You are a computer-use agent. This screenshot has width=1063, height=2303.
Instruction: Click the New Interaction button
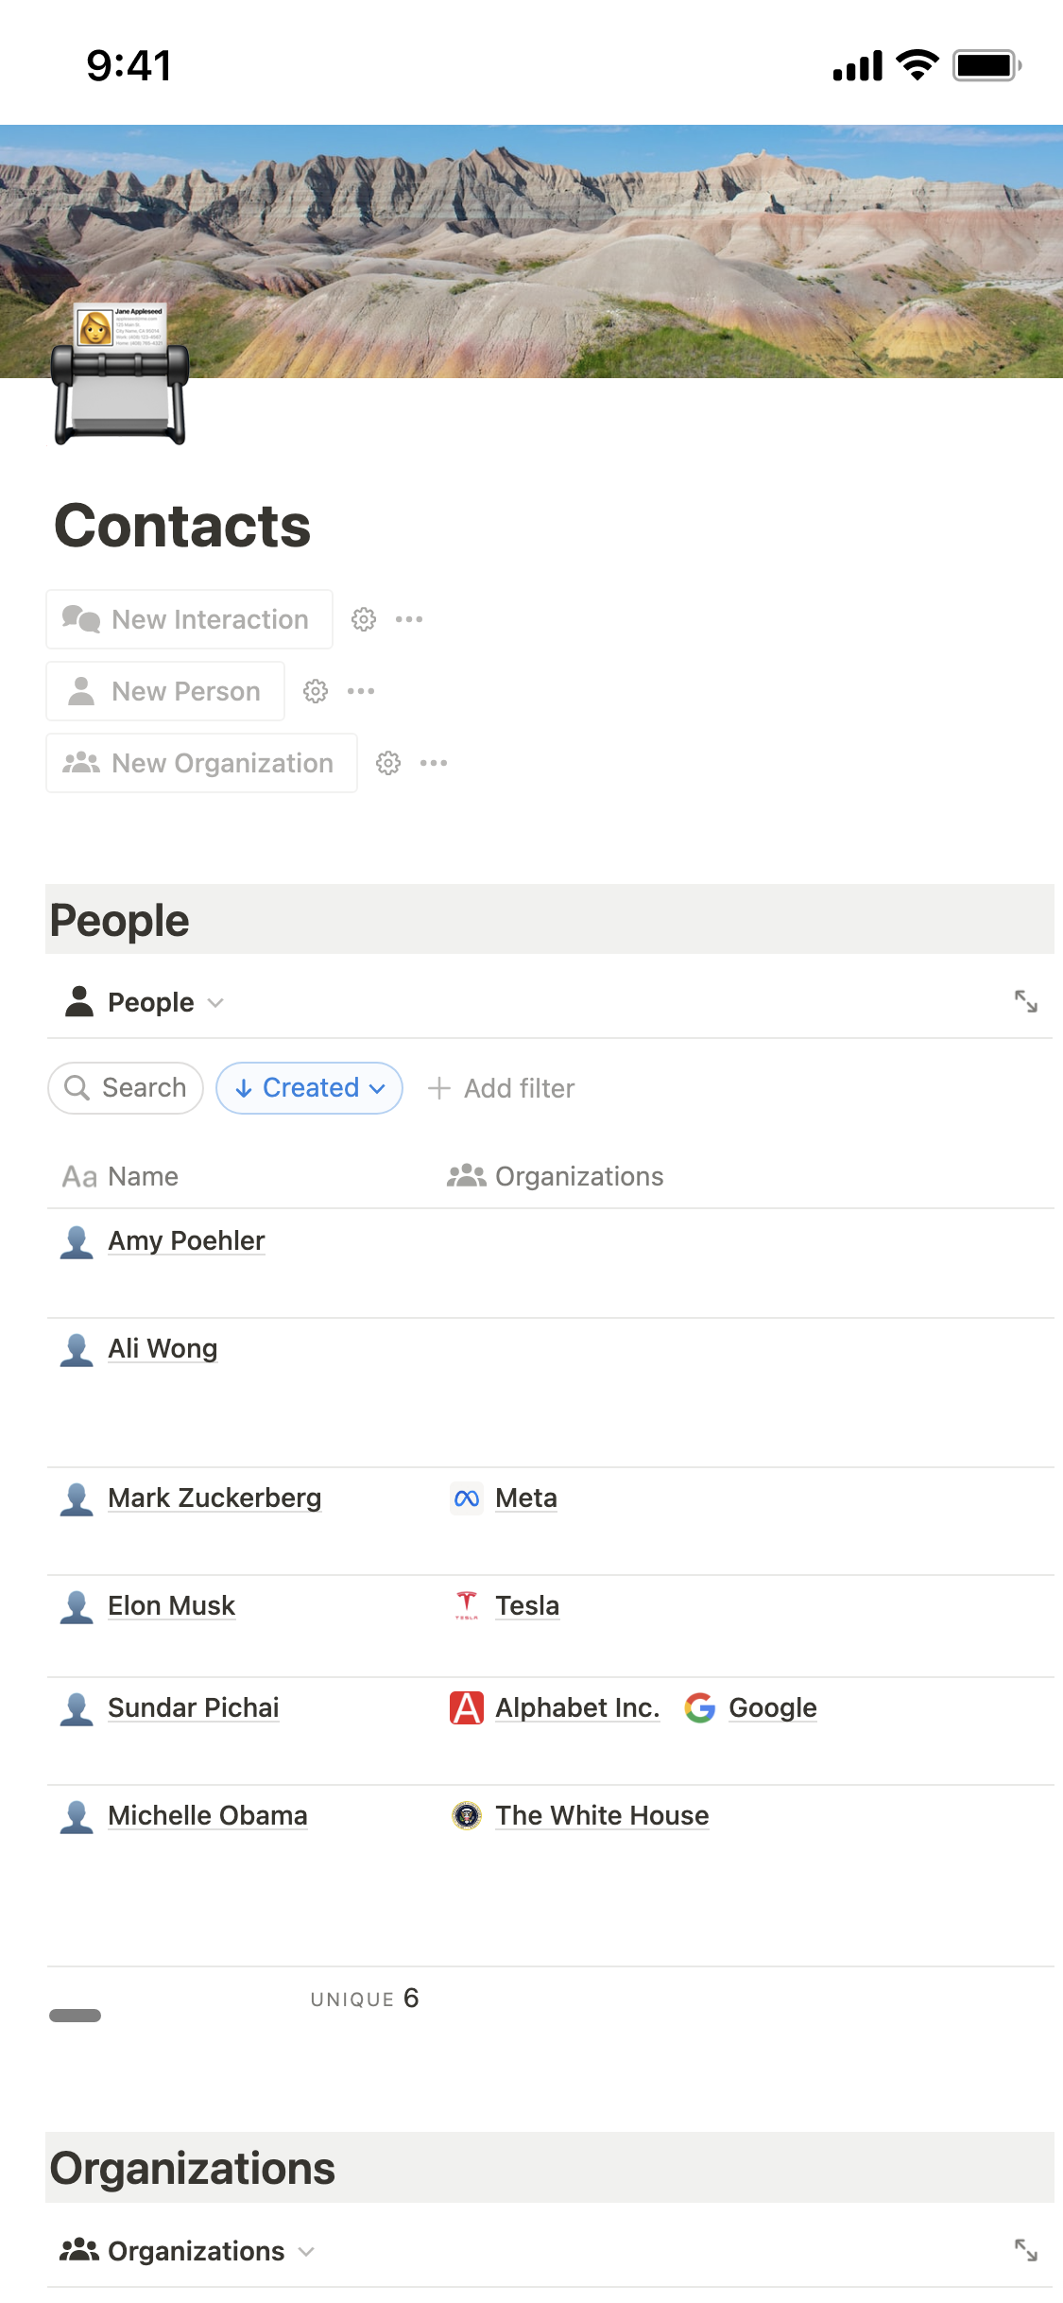pyautogui.click(x=190, y=619)
